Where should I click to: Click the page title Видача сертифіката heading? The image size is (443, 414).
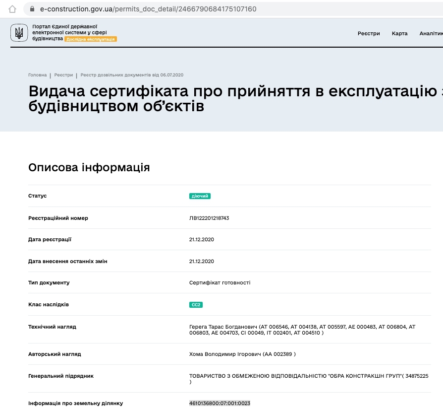pos(236,98)
